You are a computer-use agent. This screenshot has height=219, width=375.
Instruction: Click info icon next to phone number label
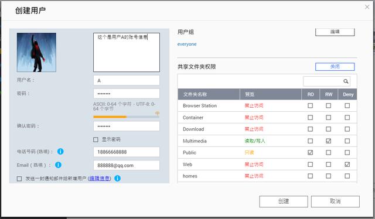coord(60,152)
